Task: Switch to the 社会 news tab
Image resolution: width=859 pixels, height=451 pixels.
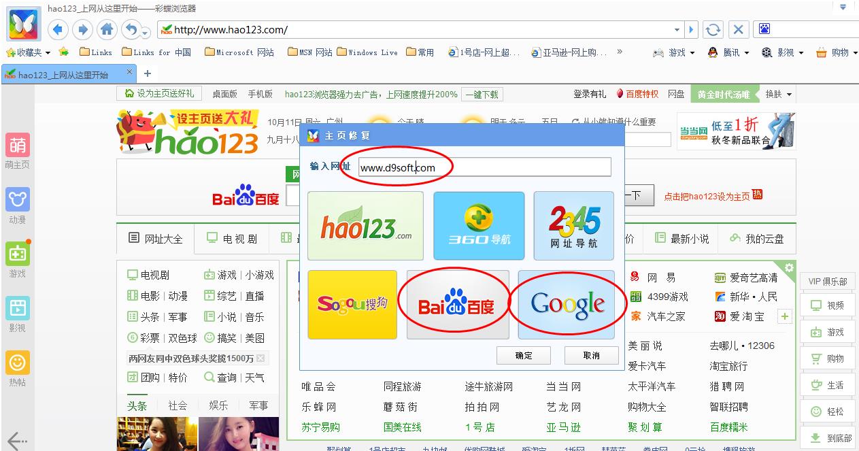Action: [x=178, y=405]
